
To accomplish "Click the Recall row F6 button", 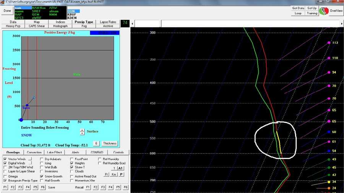I will (125, 187).
